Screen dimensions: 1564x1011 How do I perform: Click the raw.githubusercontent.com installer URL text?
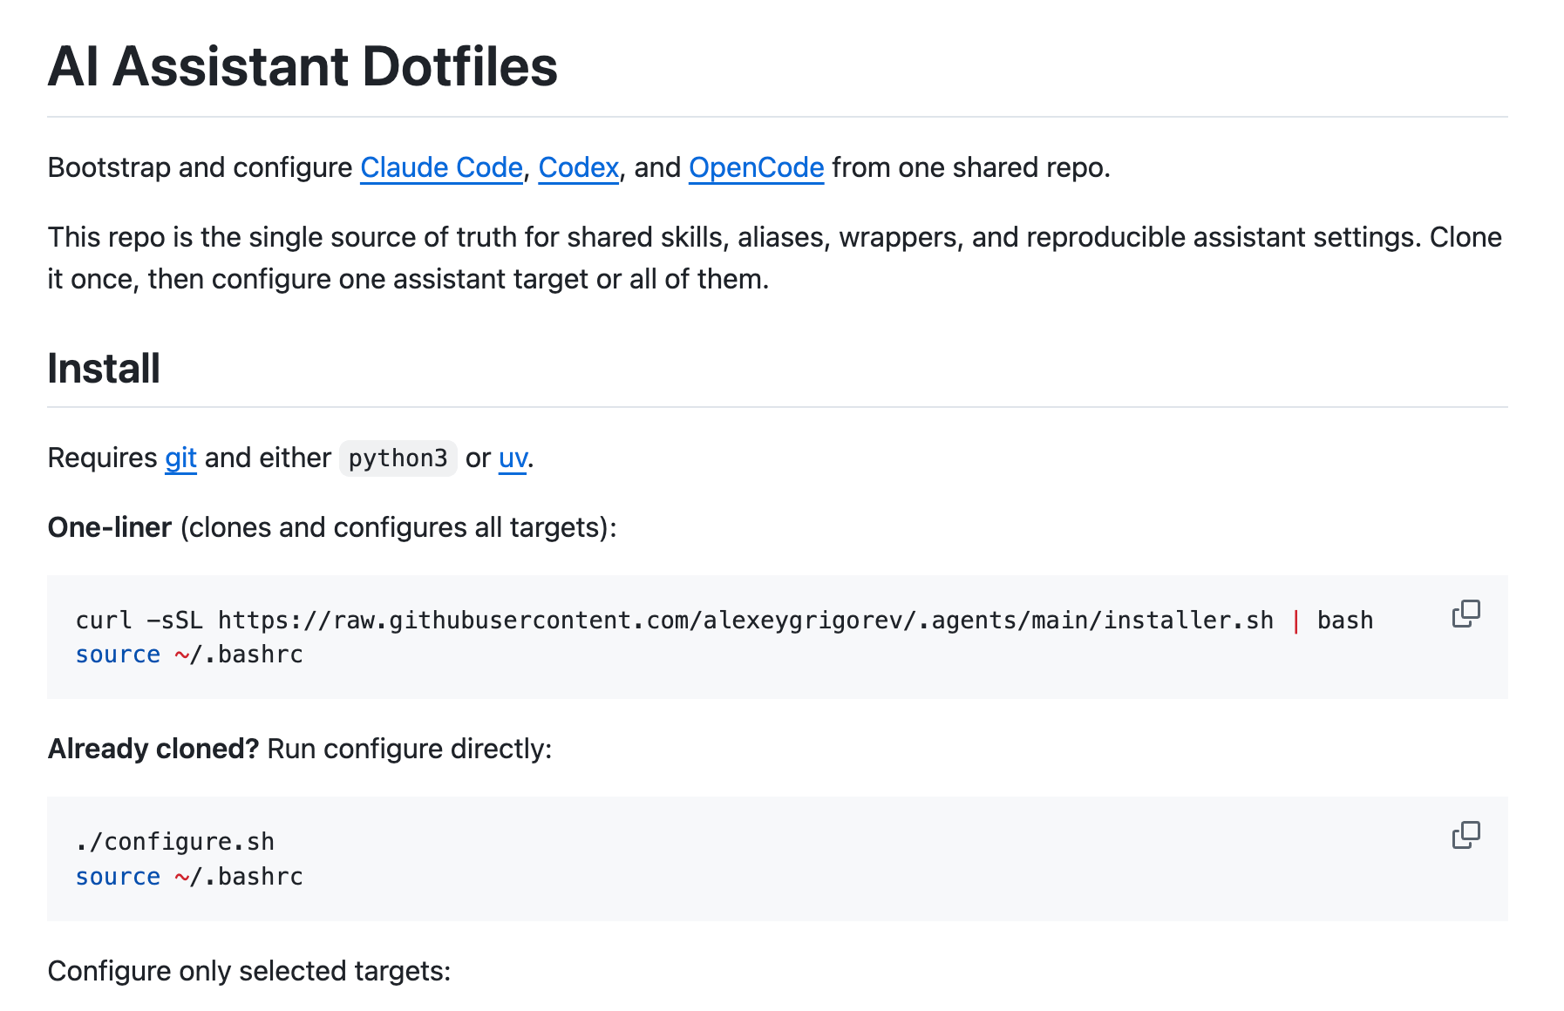(745, 621)
